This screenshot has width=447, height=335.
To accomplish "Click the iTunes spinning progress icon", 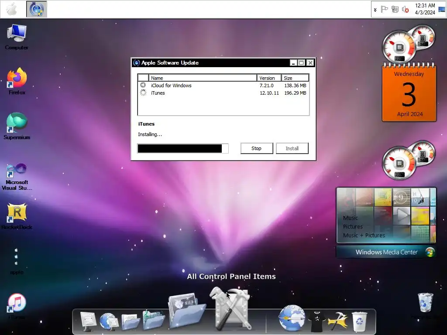I will click(143, 92).
